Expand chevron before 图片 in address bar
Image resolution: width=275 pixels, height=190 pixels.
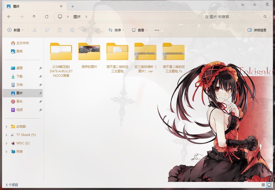68,17
